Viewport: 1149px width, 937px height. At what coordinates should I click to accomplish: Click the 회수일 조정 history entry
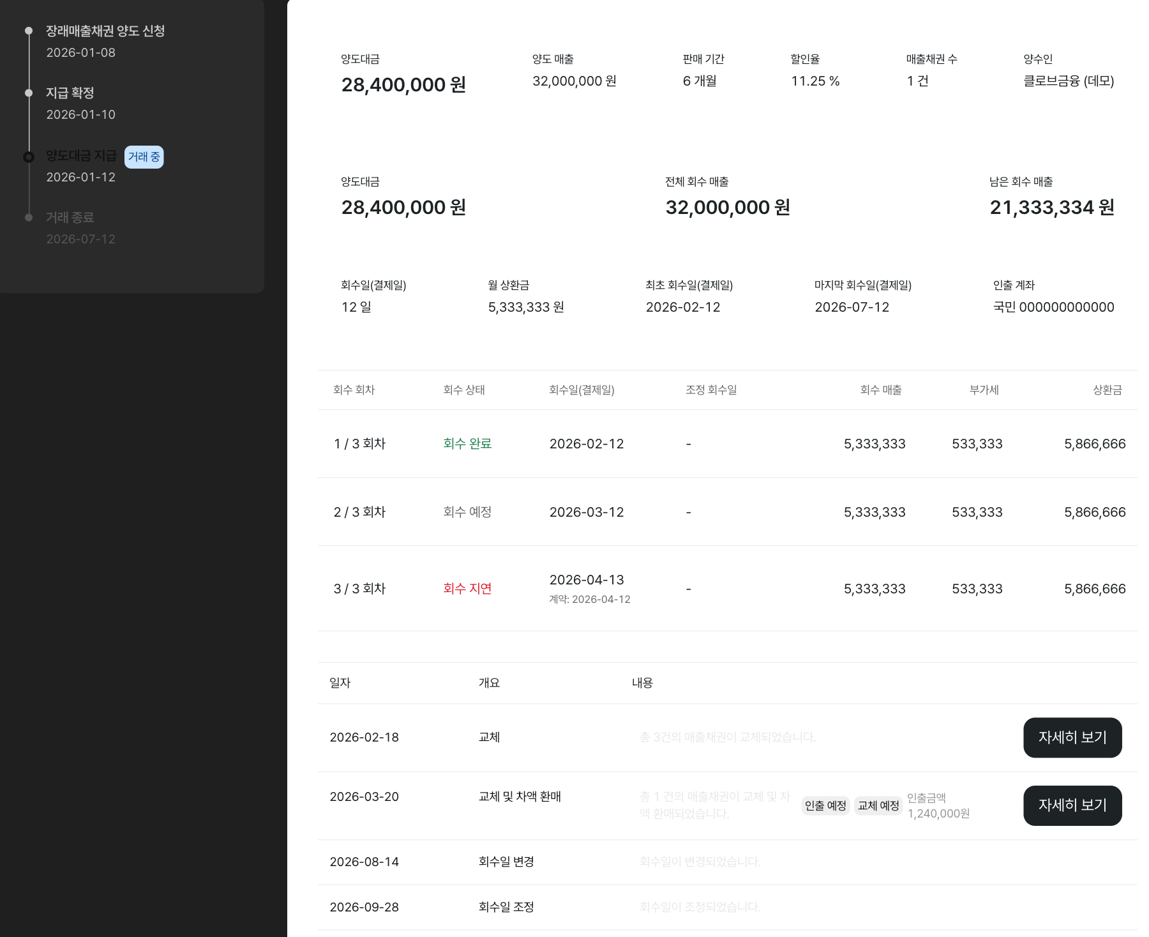(506, 908)
